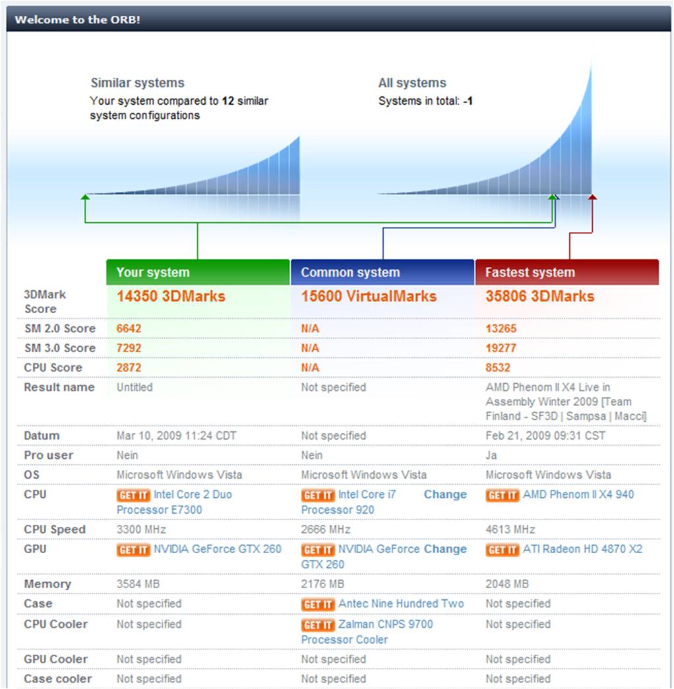Click GET IT badge beside Zalman CNPS 9700
This screenshot has height=689, width=674.
tap(318, 625)
